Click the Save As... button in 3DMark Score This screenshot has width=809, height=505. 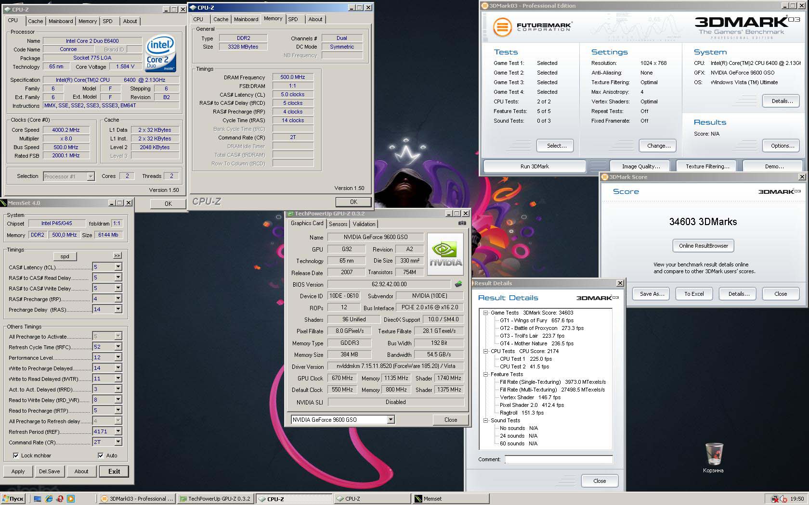(x=652, y=294)
